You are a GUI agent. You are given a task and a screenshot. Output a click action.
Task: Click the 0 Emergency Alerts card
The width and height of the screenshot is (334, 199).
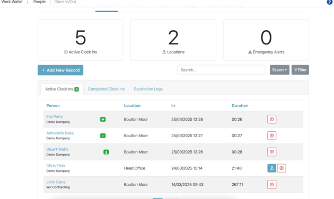click(x=266, y=40)
